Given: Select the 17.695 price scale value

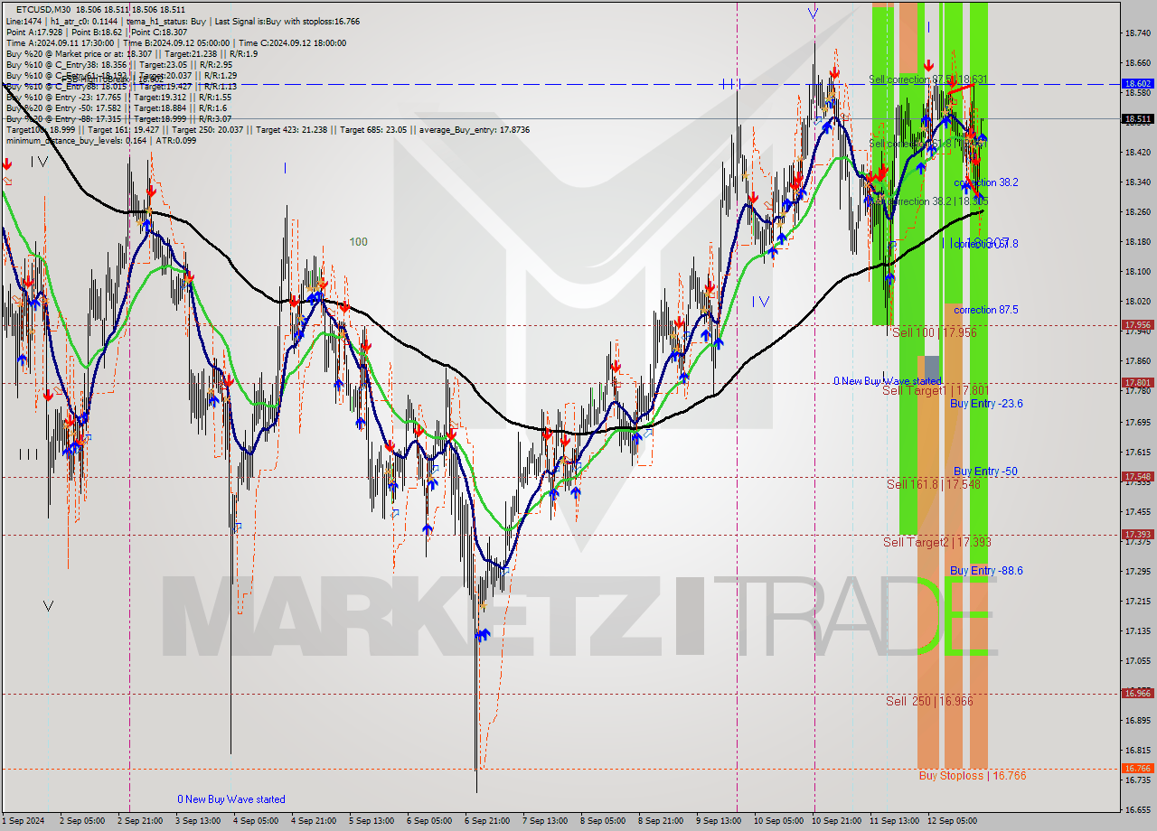Looking at the screenshot, I should 1137,422.
